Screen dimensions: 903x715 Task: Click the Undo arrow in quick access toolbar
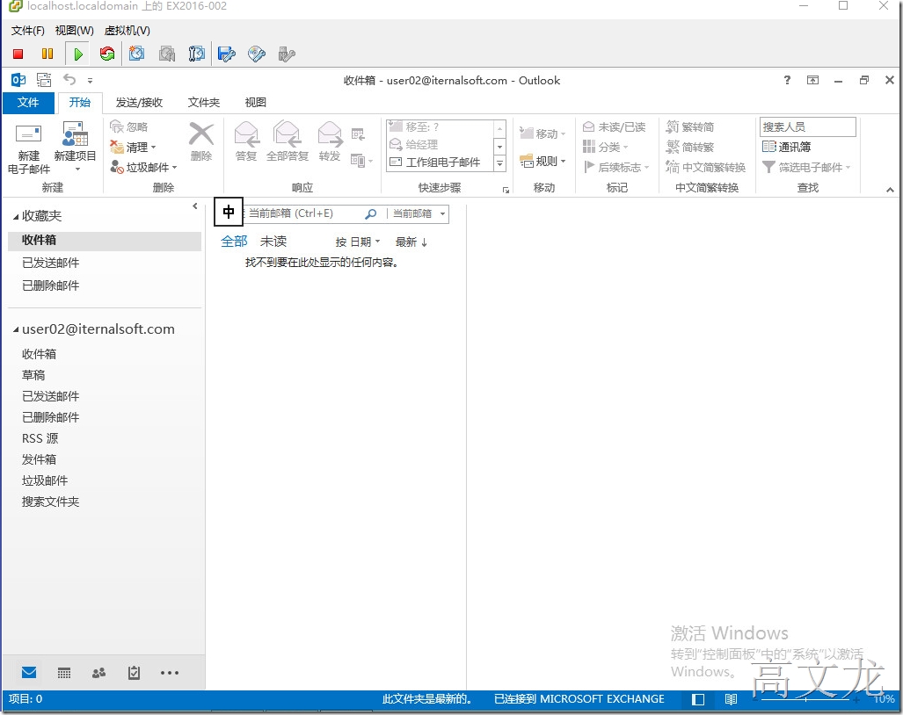coord(69,79)
